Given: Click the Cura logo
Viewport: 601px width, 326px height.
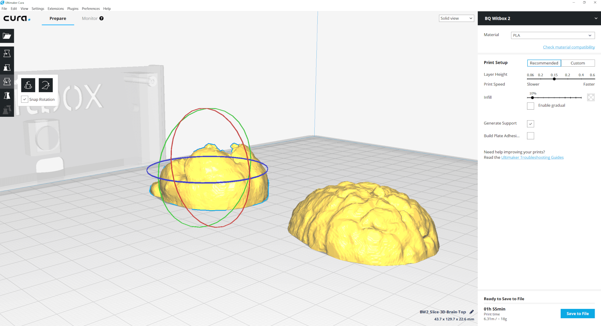Looking at the screenshot, I should pyautogui.click(x=17, y=19).
